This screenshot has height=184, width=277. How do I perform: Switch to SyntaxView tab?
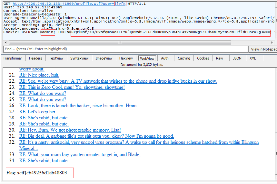[x=79, y=58]
